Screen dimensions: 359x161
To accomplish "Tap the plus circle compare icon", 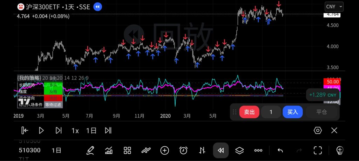I will (x=164, y=151).
